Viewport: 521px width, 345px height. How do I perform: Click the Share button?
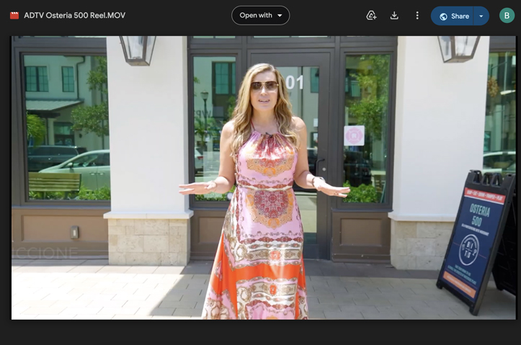[x=453, y=16]
